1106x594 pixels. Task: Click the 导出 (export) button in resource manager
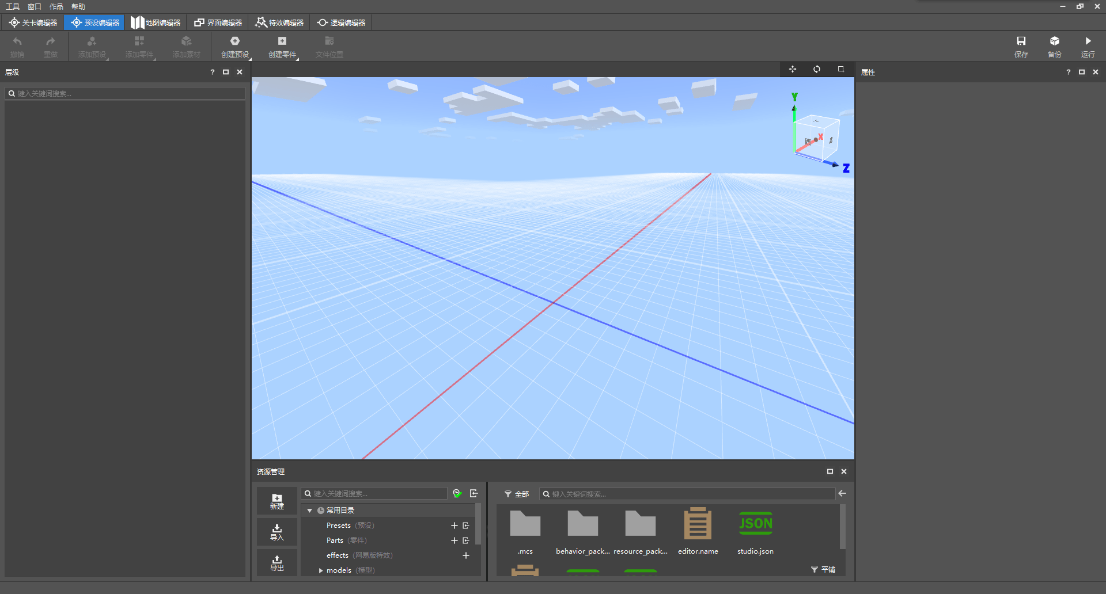[x=277, y=562]
